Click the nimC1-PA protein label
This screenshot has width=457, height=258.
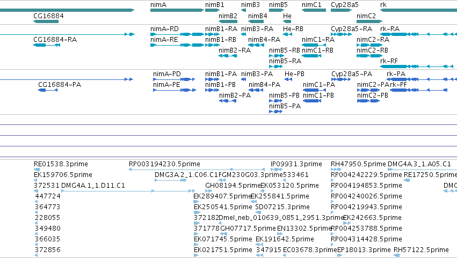(x=319, y=85)
